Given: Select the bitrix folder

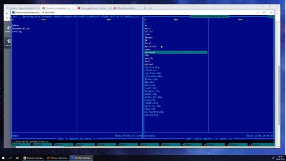Looking at the screenshot, I should point(148,31).
